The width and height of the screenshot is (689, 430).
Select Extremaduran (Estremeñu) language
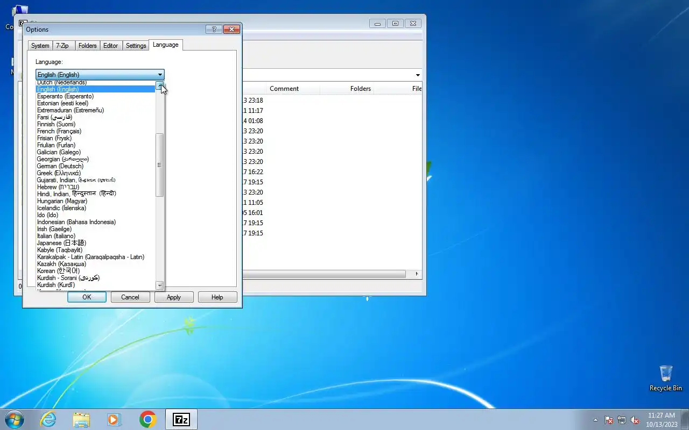tap(96, 110)
